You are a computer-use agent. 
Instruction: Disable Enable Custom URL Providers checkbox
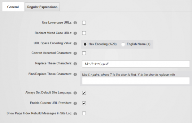84,103
